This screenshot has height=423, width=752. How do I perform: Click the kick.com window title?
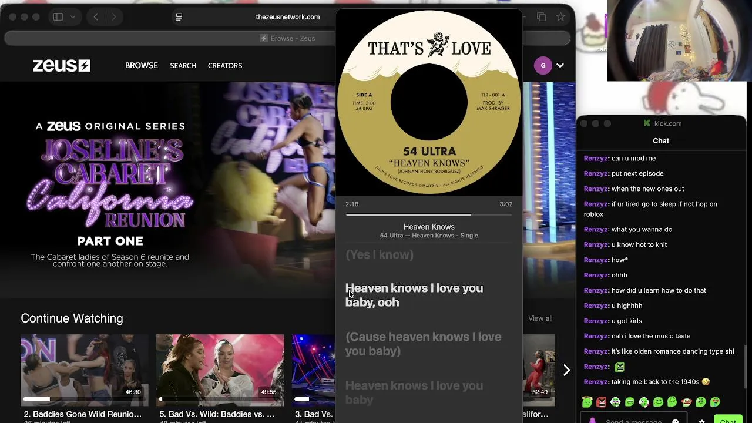click(x=668, y=124)
